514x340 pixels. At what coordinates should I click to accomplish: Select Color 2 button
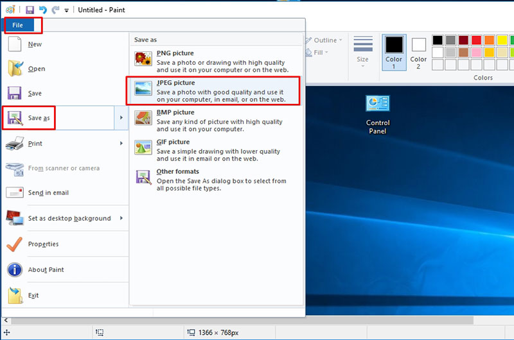point(419,53)
